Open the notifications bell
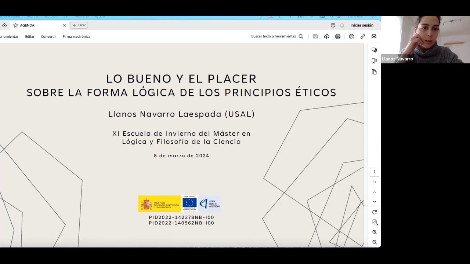Image resolution: width=470 pixels, height=264 pixels. coord(342,25)
